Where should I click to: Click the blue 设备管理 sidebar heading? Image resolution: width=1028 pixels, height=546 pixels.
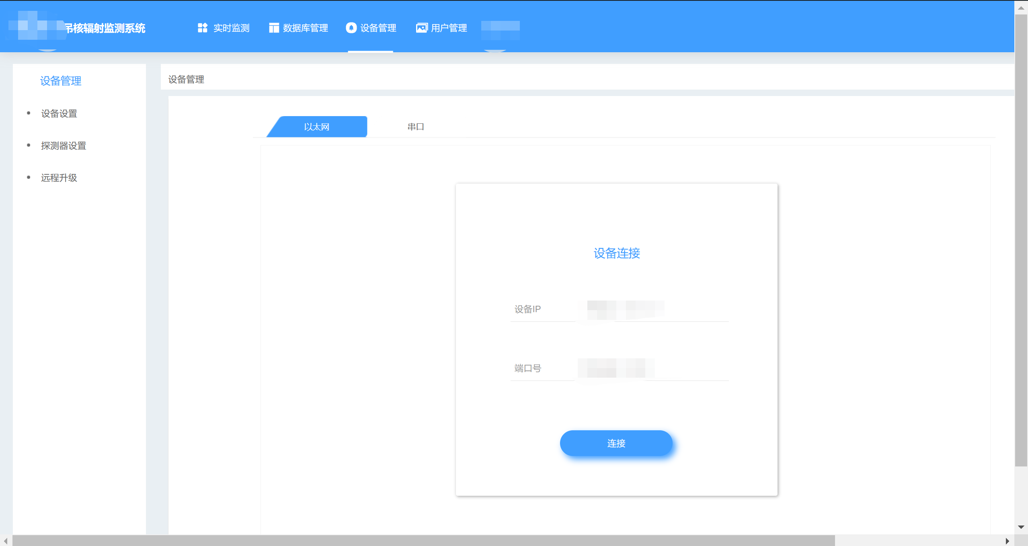[x=61, y=81]
